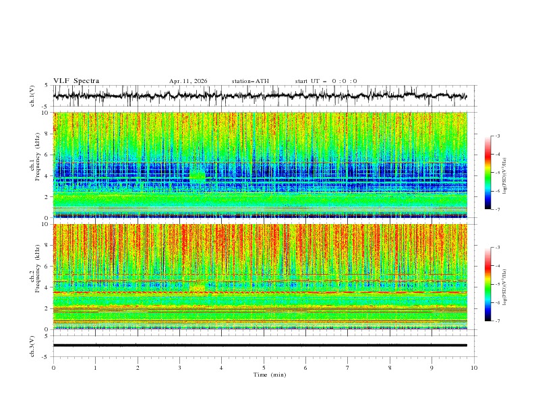Click the ch.2 color scale bar
This screenshot has height=413, width=534.
(487, 284)
